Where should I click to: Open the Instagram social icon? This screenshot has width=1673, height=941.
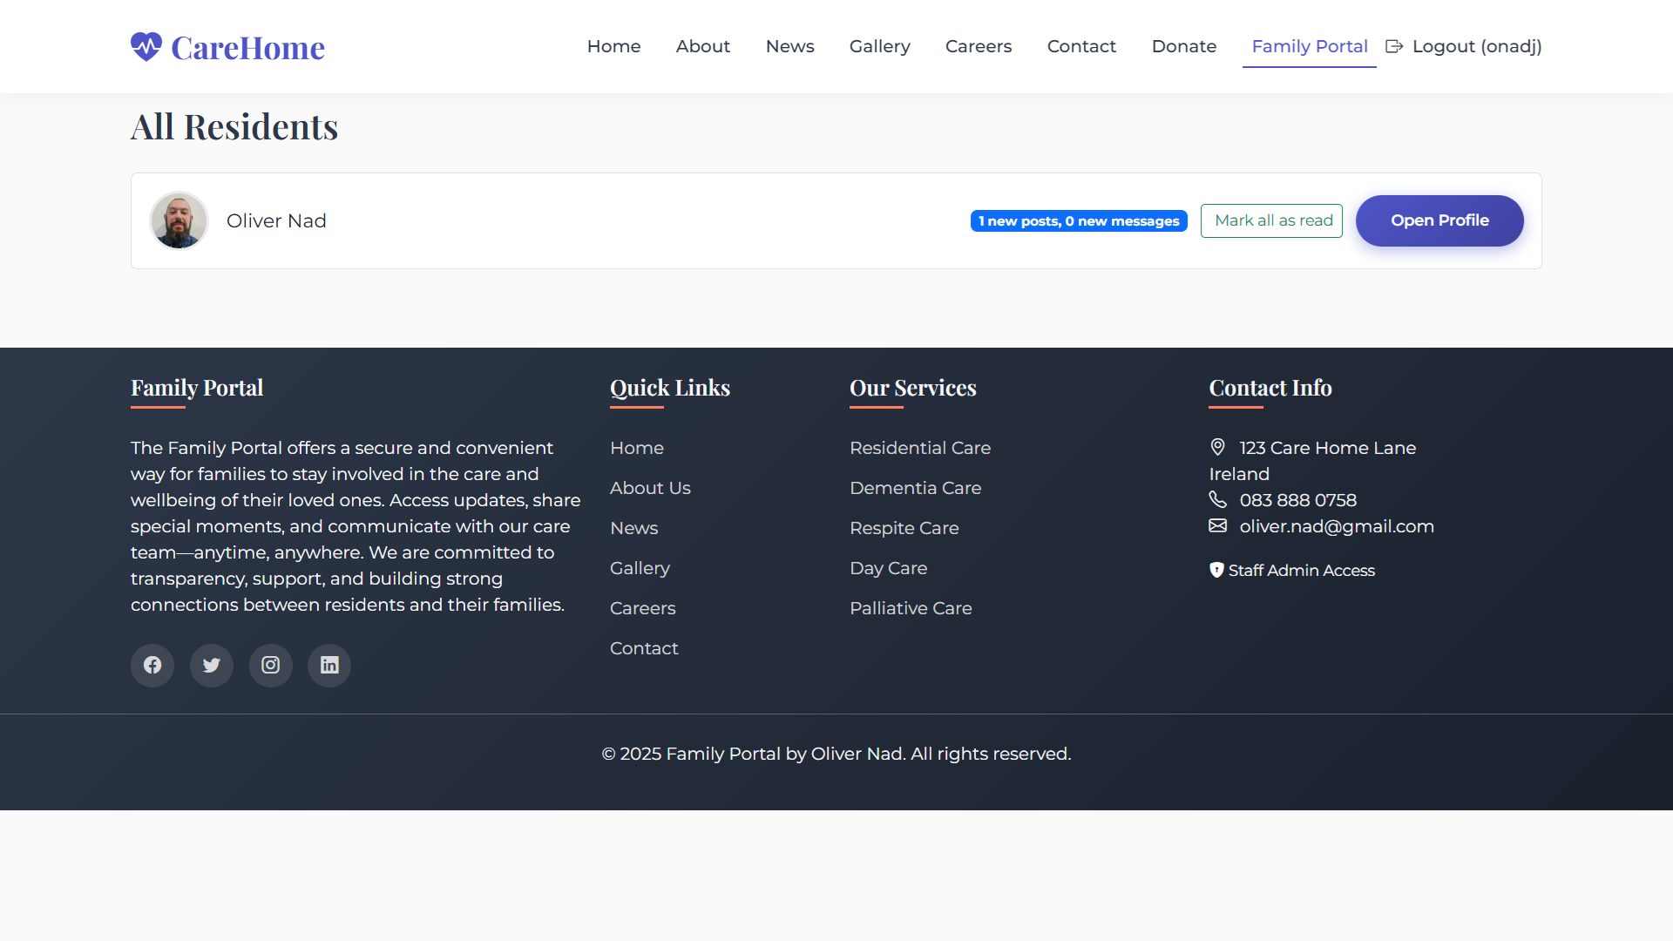[x=271, y=666]
